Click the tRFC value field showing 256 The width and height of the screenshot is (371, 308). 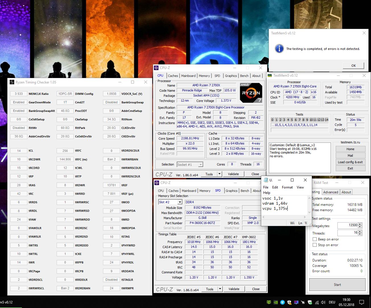[65, 151]
